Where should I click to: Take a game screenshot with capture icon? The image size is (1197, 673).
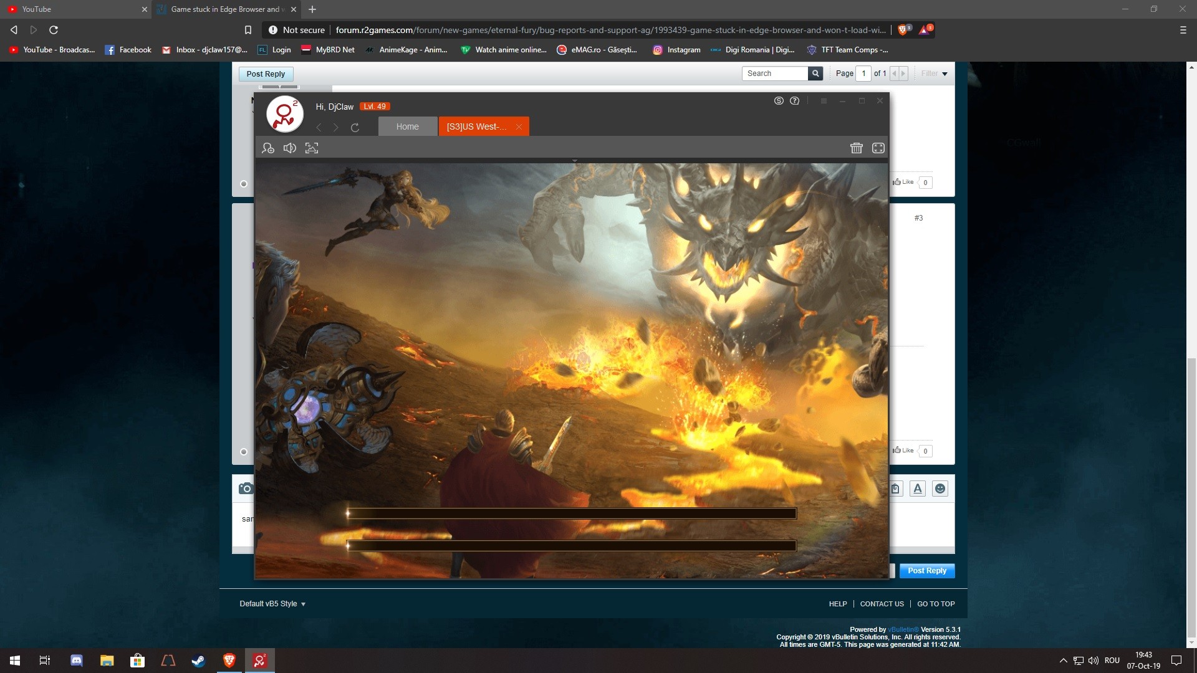(312, 148)
